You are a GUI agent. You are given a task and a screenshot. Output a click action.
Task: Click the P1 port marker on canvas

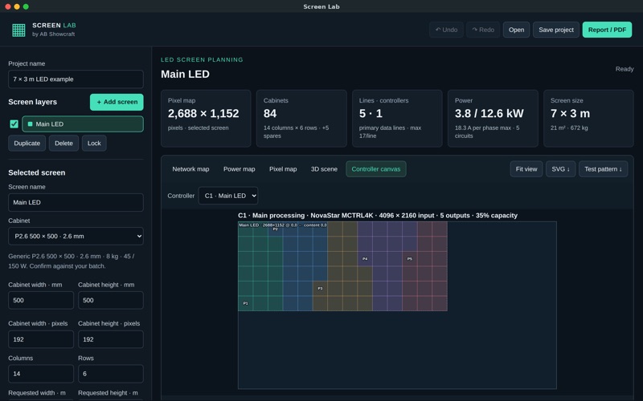[245, 303]
